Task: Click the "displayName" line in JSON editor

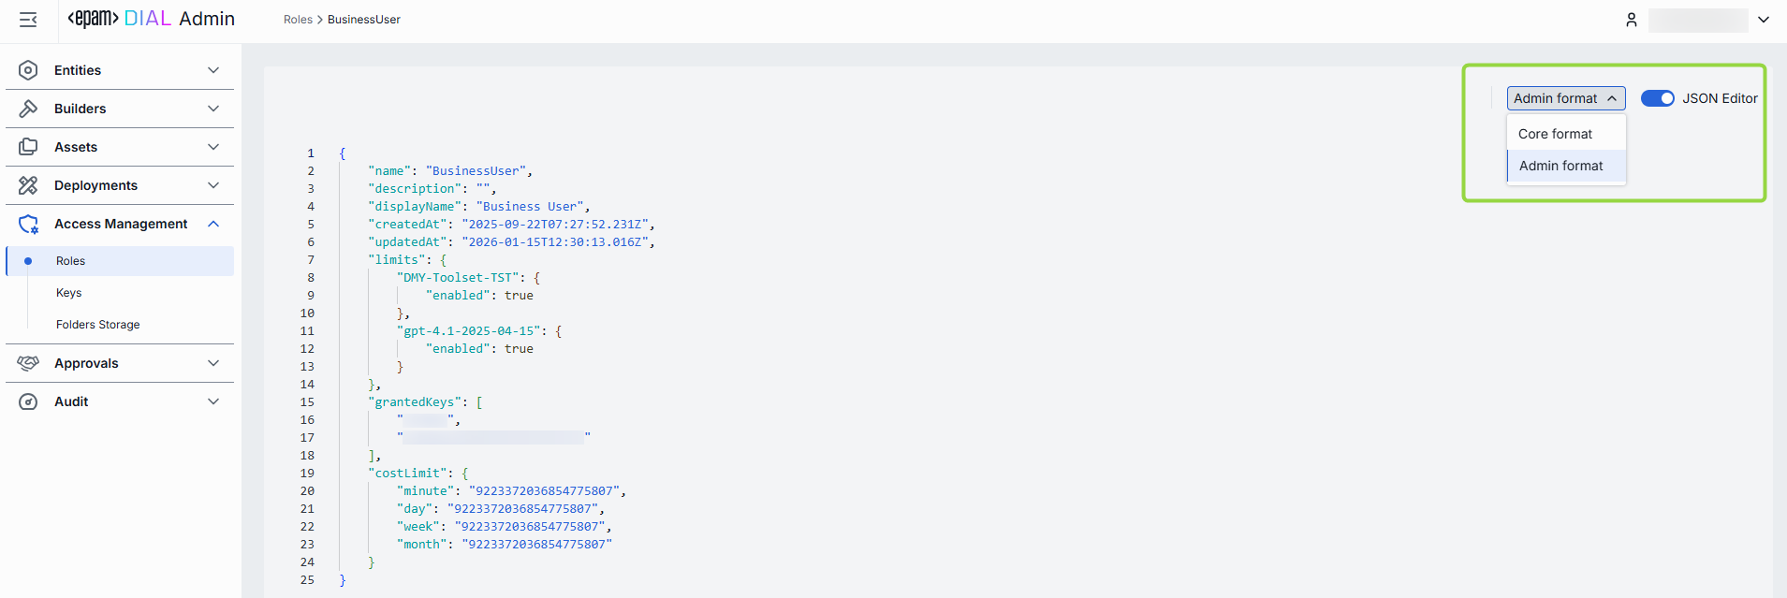Action: [x=477, y=207]
